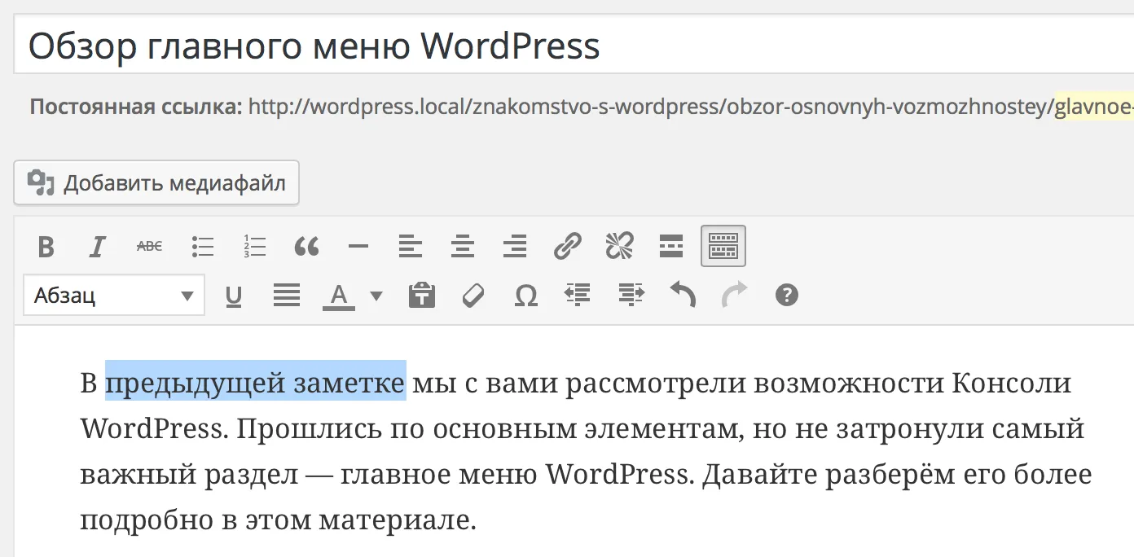
Task: Align text to the left
Action: pos(411,246)
